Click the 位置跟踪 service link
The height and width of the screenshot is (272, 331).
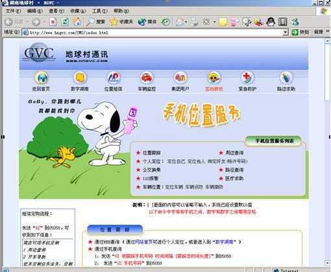(x=151, y=153)
